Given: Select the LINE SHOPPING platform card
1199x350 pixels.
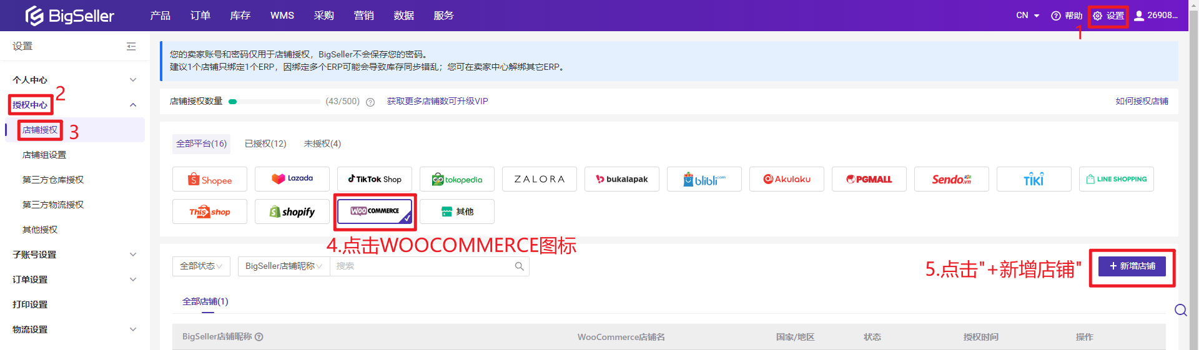Looking at the screenshot, I should (x=1117, y=179).
